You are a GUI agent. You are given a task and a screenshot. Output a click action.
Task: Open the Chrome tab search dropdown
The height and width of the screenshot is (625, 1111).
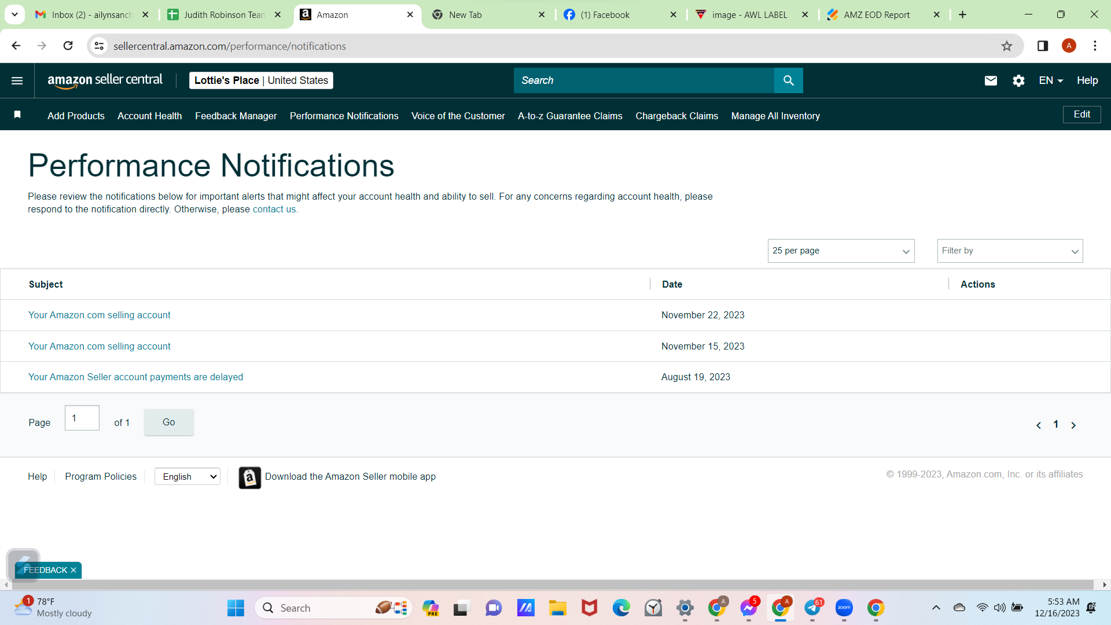pyautogui.click(x=14, y=14)
